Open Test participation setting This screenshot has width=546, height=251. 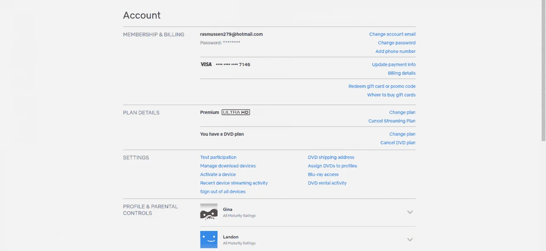218,157
